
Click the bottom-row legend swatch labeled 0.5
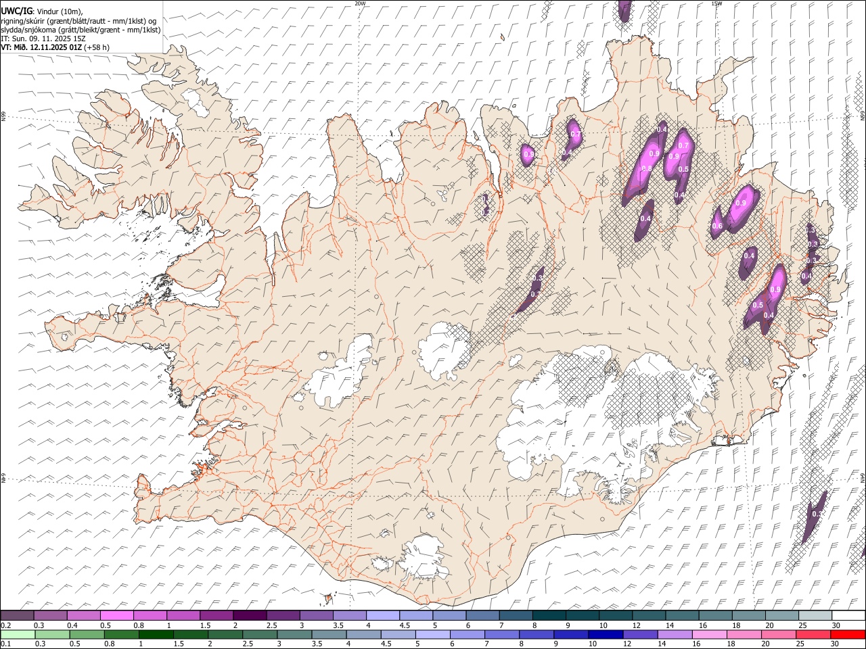(87, 634)
